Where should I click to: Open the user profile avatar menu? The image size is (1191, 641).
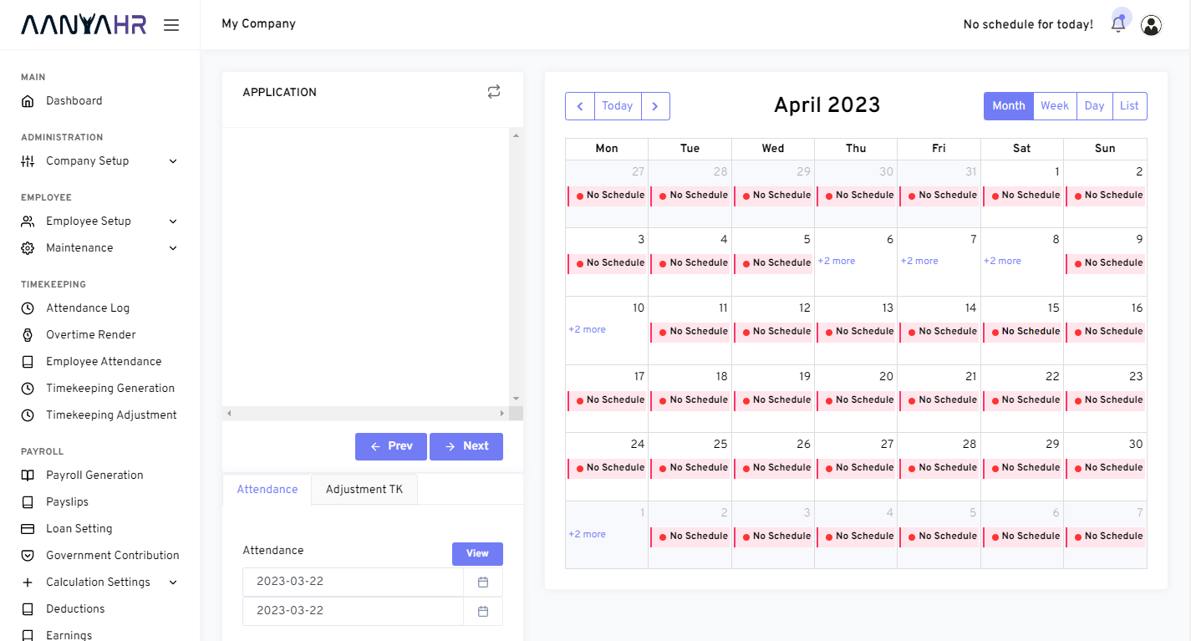(x=1151, y=24)
